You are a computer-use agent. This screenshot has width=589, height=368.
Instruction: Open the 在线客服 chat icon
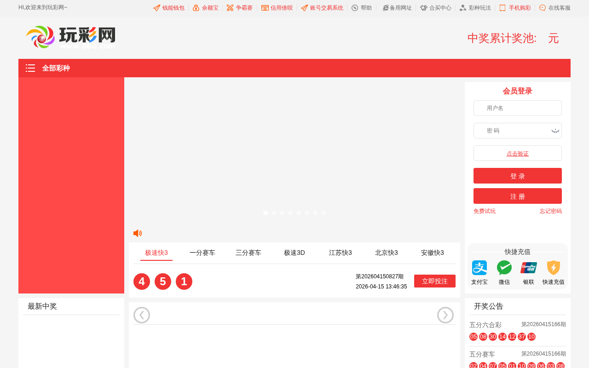pos(543,8)
